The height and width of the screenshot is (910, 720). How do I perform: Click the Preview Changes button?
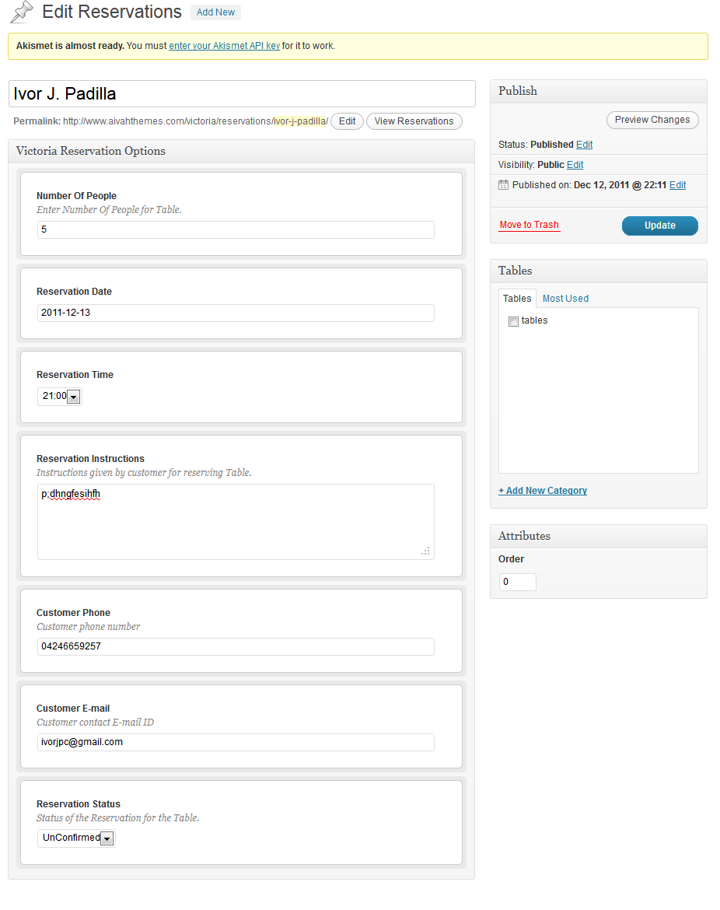click(x=652, y=120)
